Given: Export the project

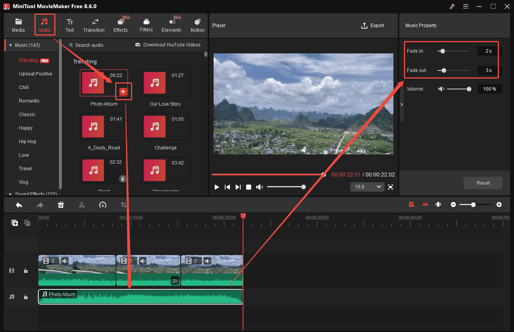Looking at the screenshot, I should point(373,26).
